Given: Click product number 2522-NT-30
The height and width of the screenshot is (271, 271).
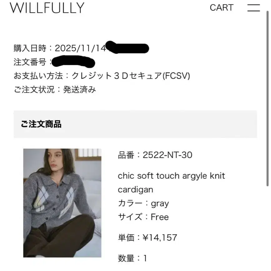Looking at the screenshot, I should (x=167, y=155).
